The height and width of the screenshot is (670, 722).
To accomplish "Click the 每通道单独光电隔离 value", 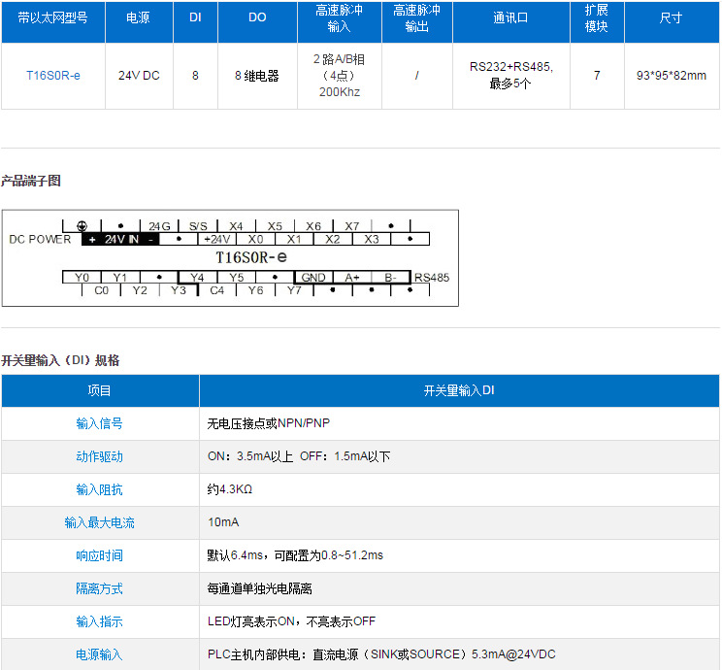I will pos(260,588).
